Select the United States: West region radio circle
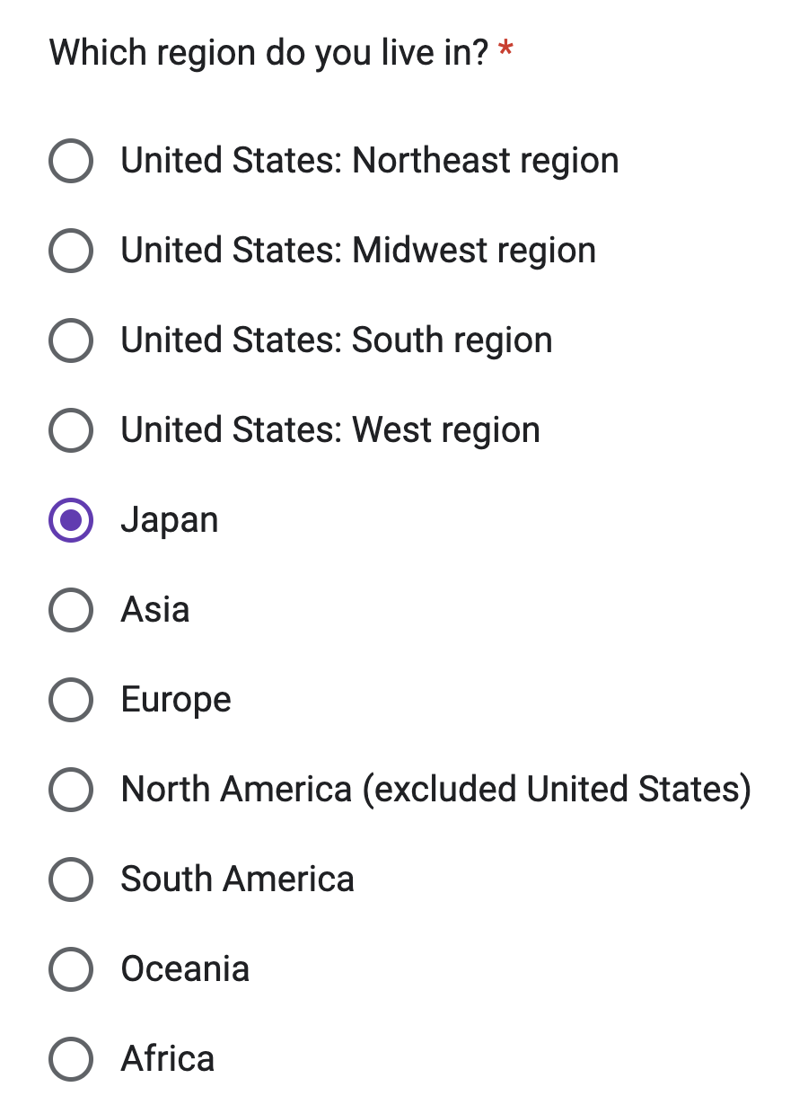The width and height of the screenshot is (808, 1096). point(71,431)
